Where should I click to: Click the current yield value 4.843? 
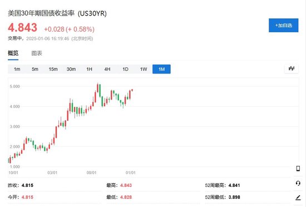pos(22,27)
